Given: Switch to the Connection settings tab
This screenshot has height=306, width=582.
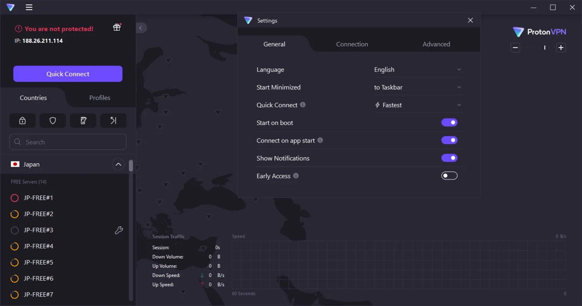Looking at the screenshot, I should (x=352, y=44).
